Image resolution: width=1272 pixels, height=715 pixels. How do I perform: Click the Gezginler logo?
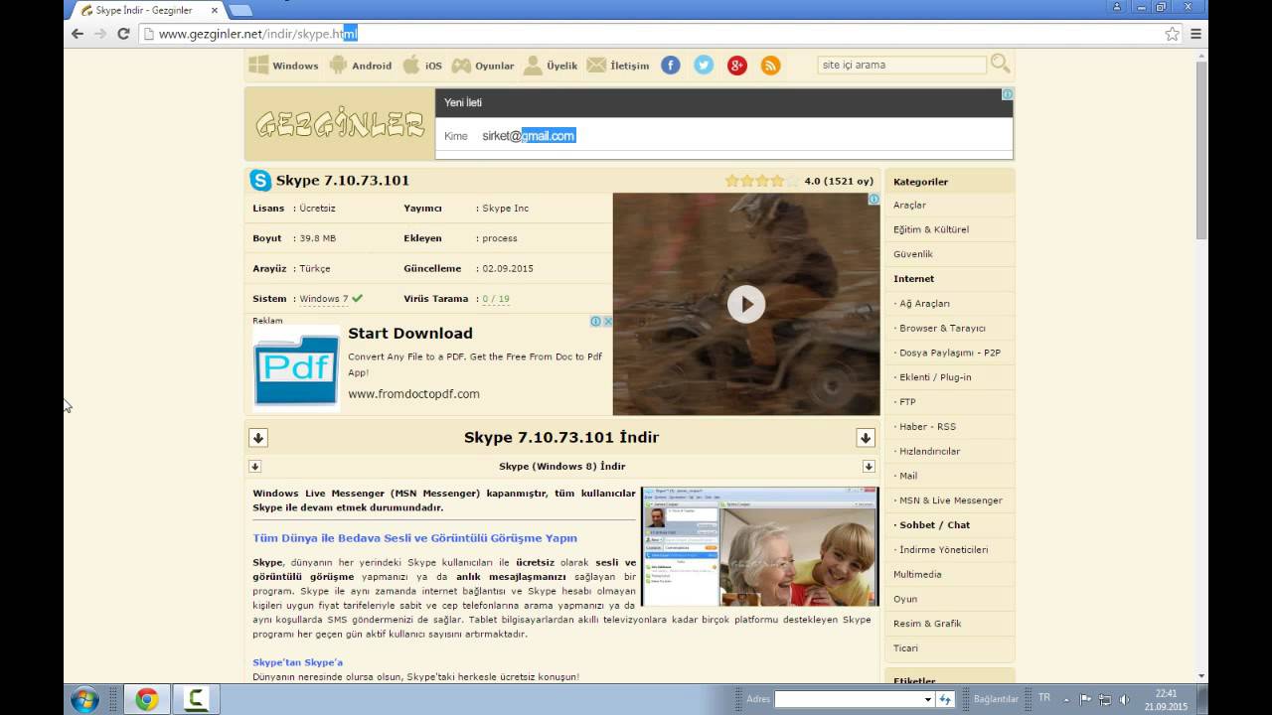(340, 124)
